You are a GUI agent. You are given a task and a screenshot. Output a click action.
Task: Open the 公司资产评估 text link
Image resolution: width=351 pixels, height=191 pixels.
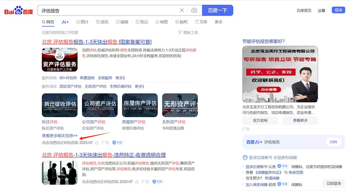pyautogui.click(x=93, y=122)
